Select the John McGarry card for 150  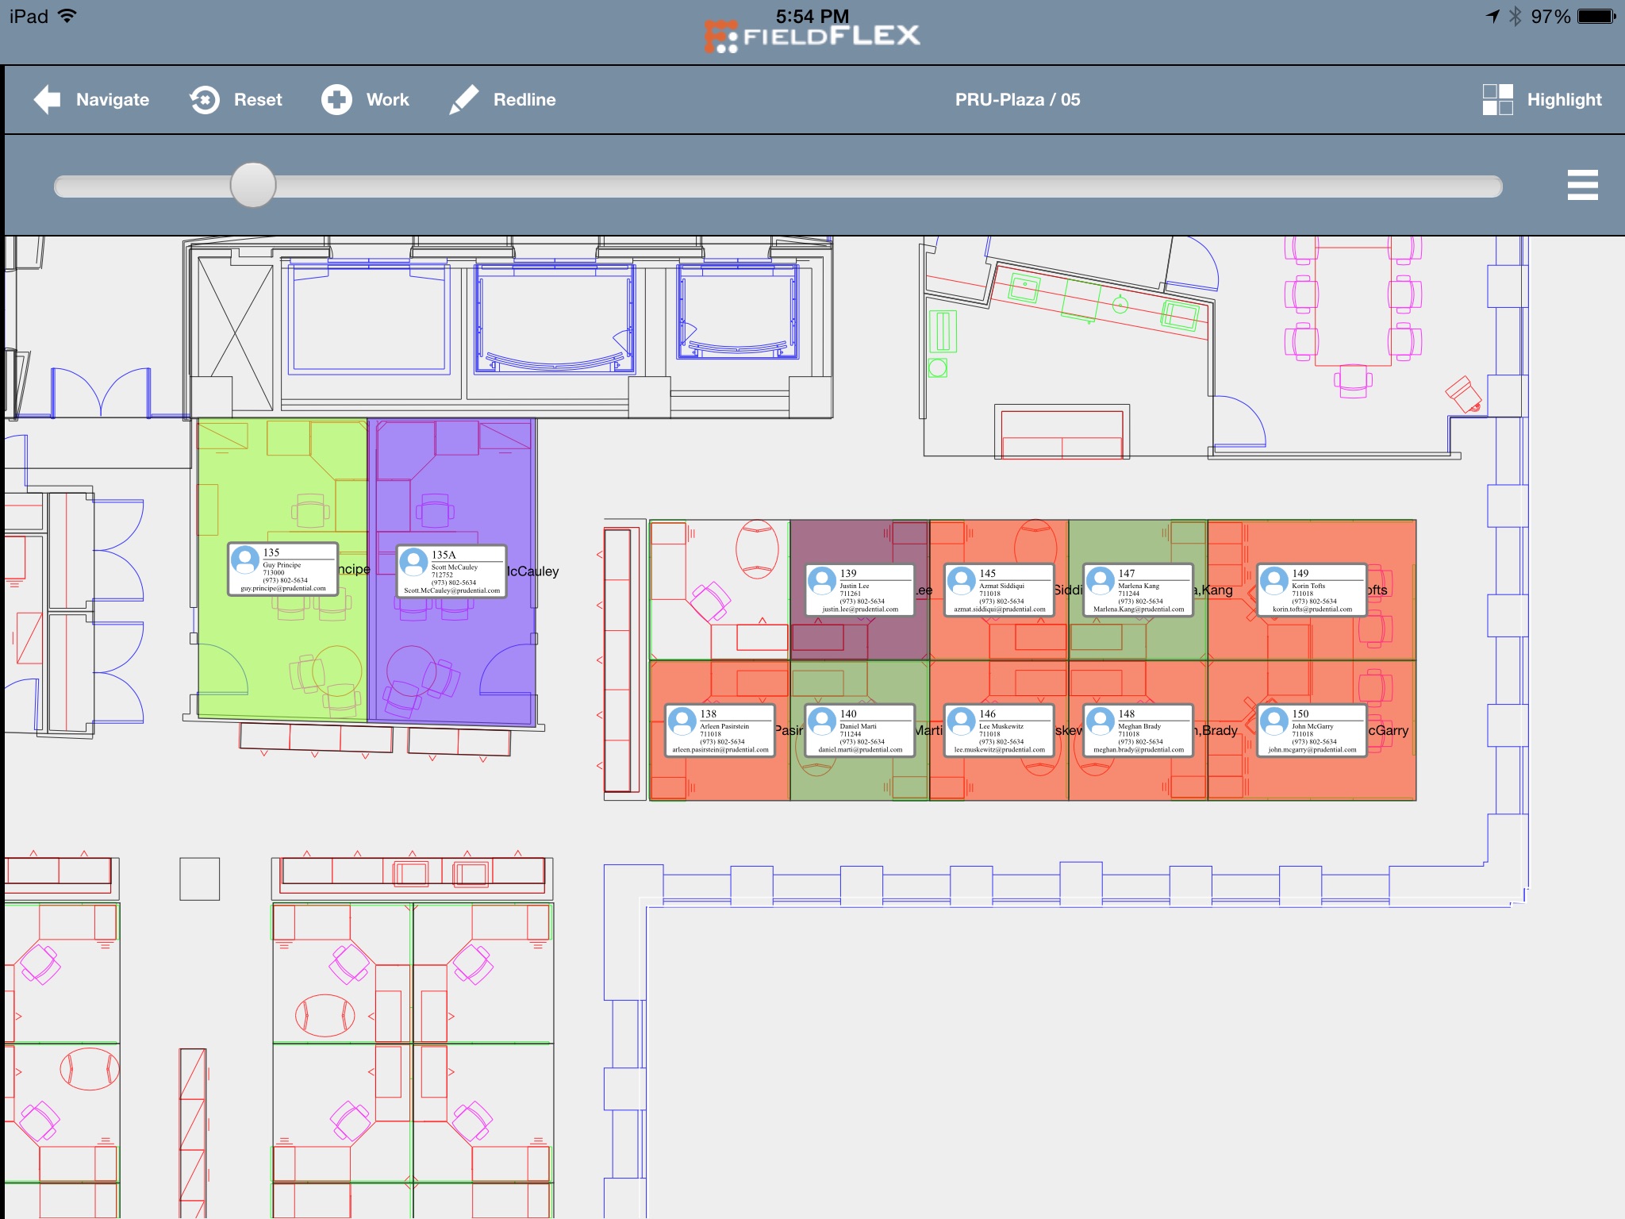click(1312, 731)
